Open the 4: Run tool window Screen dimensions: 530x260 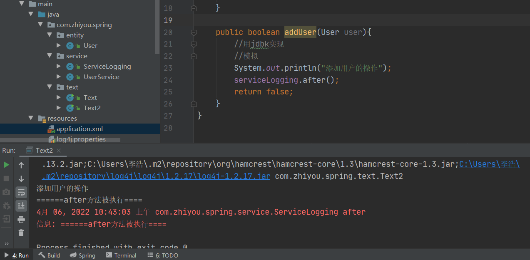(x=16, y=255)
